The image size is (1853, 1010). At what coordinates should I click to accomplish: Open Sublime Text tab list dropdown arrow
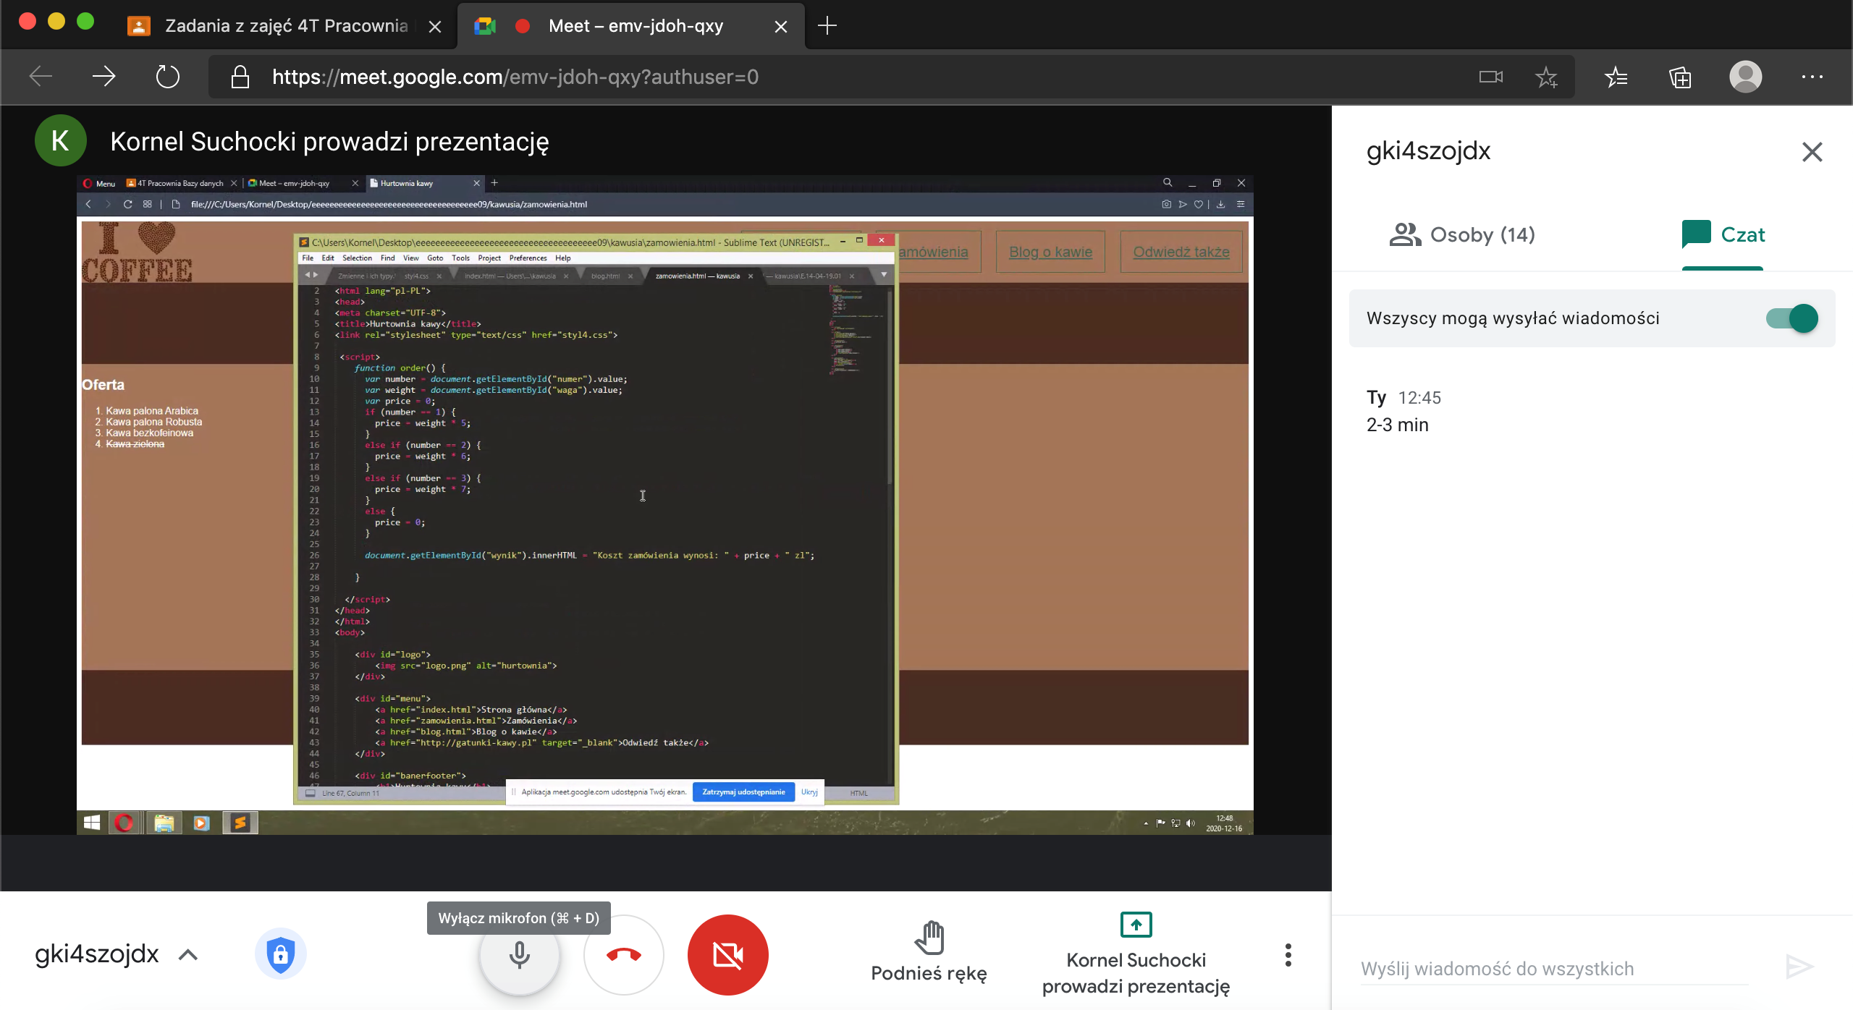click(x=884, y=275)
